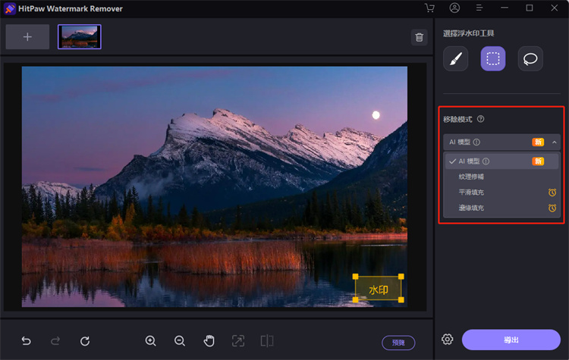Delete image with the trash can icon

[x=419, y=37]
